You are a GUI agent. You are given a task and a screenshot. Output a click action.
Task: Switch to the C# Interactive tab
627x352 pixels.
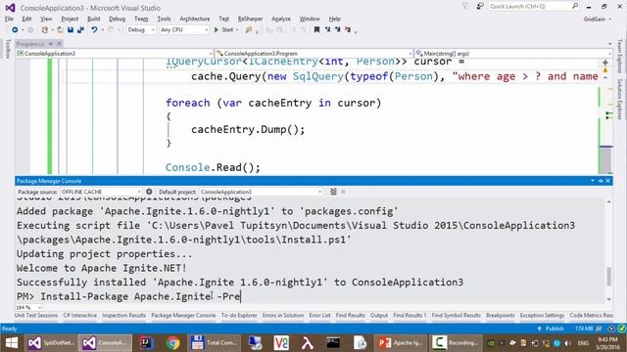pyautogui.click(x=80, y=315)
